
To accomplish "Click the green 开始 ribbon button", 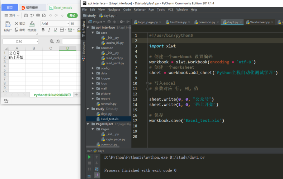I will (72, 15).
